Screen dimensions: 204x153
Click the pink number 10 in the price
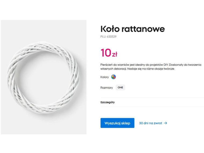[106, 53]
